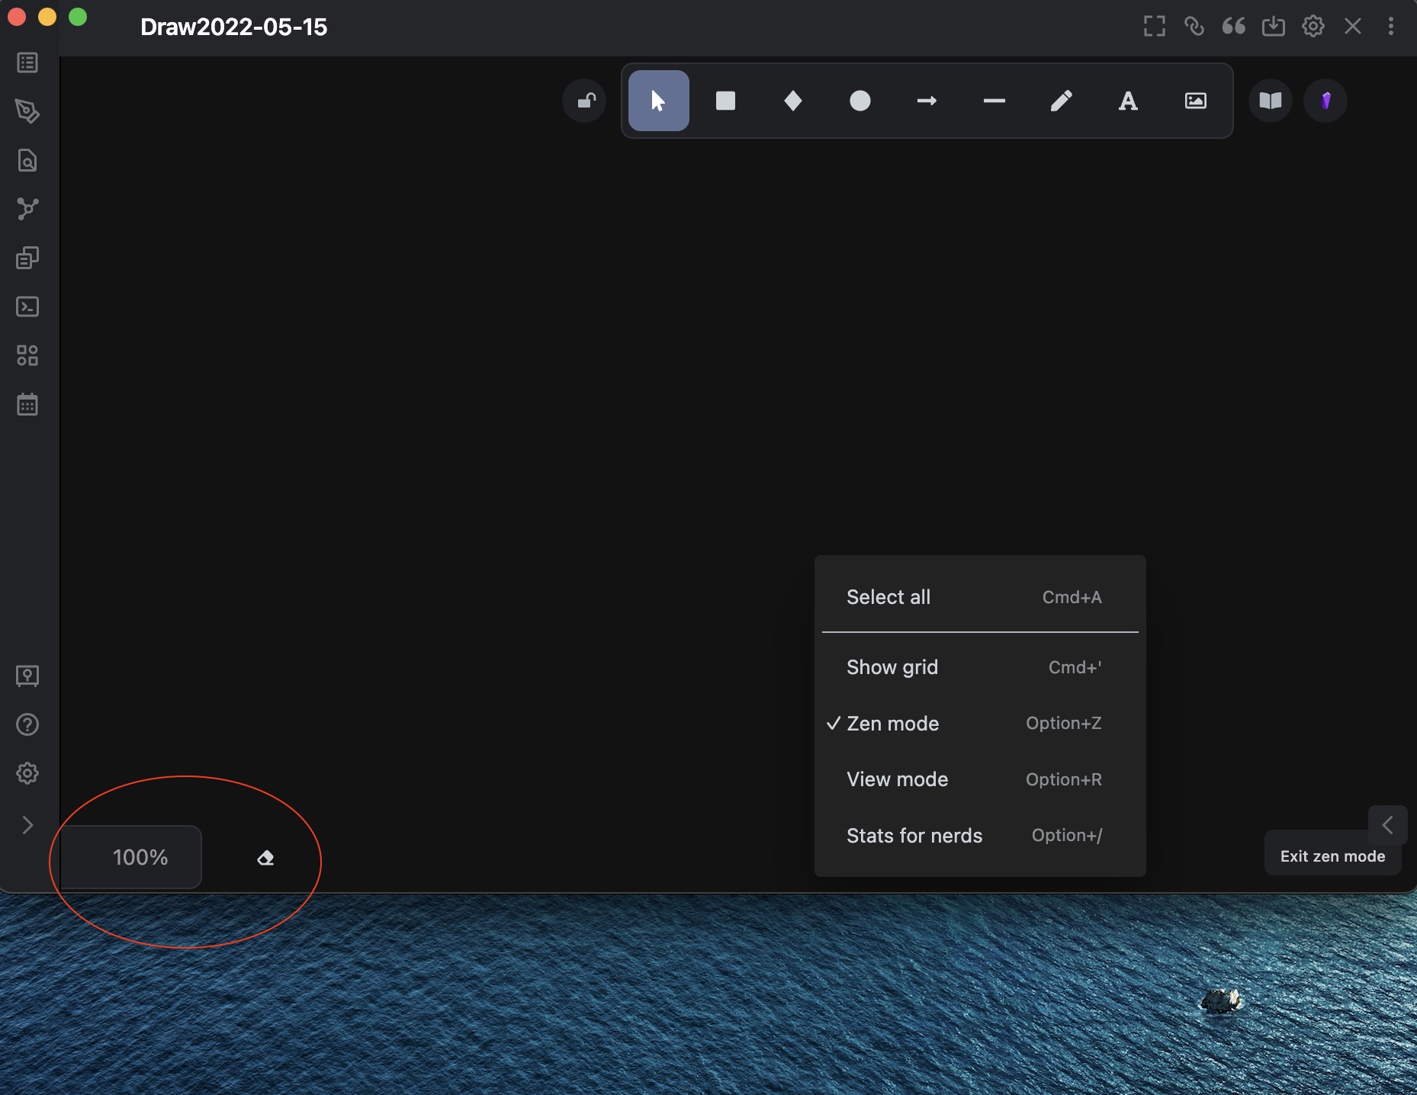Open the calendar sidebar icon
This screenshot has height=1095, width=1417.
[27, 404]
